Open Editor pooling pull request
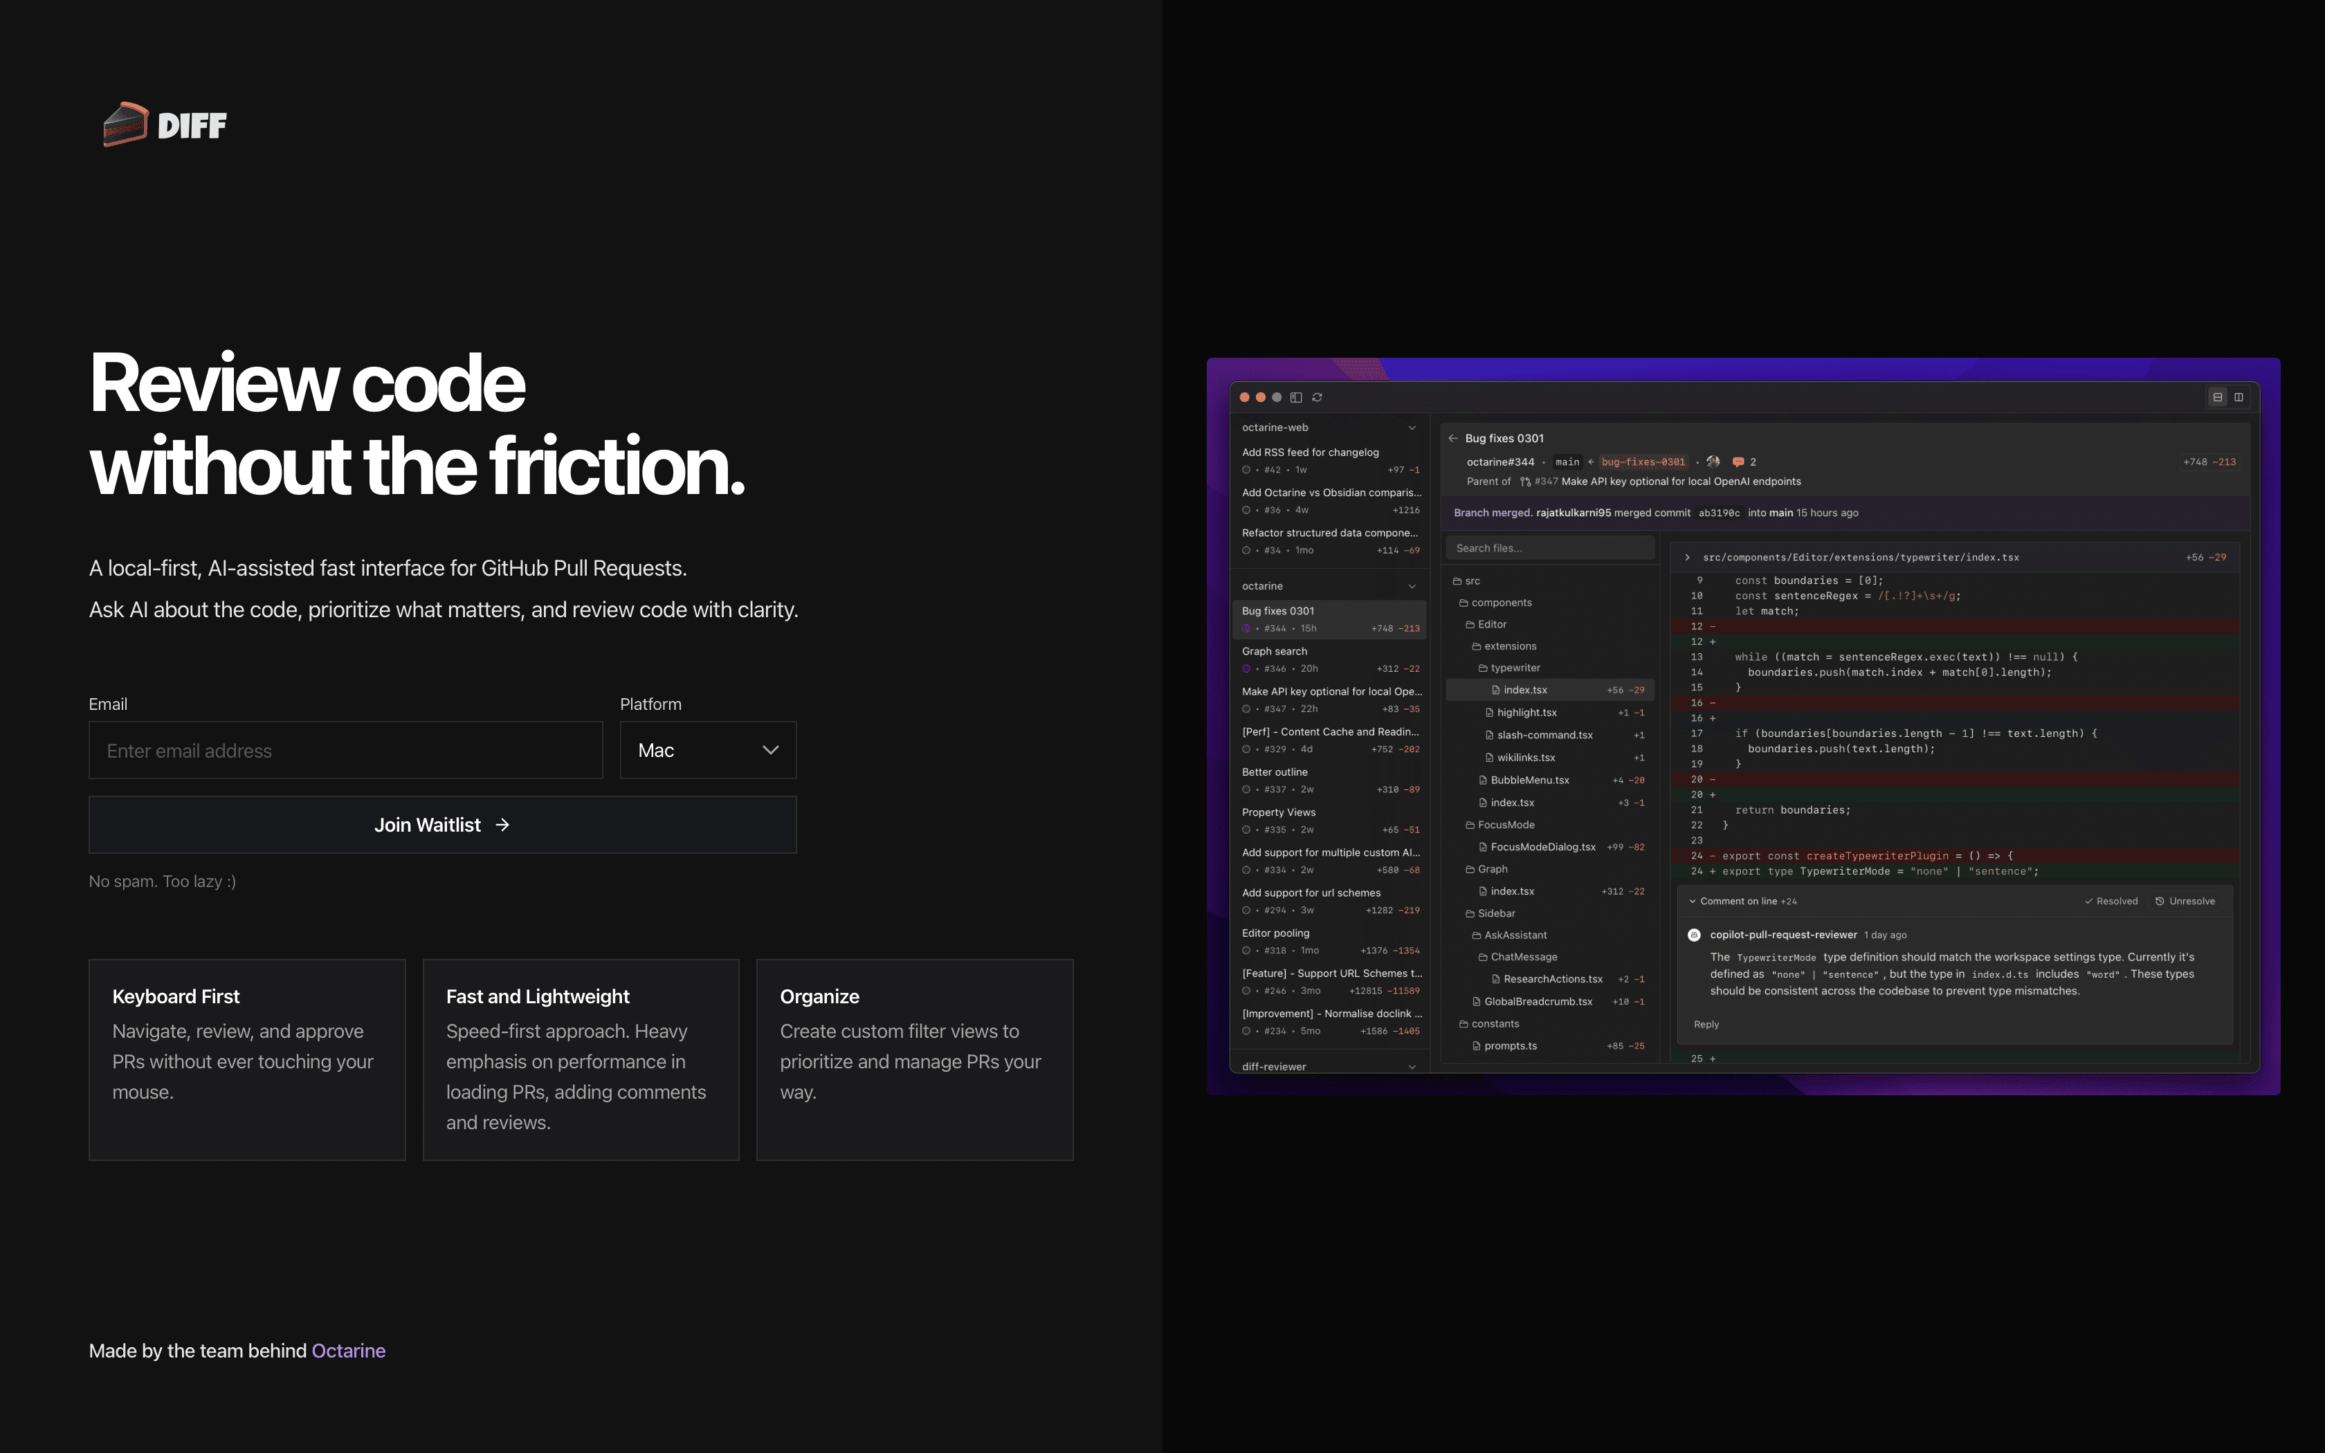This screenshot has width=2325, height=1453. point(1330,942)
